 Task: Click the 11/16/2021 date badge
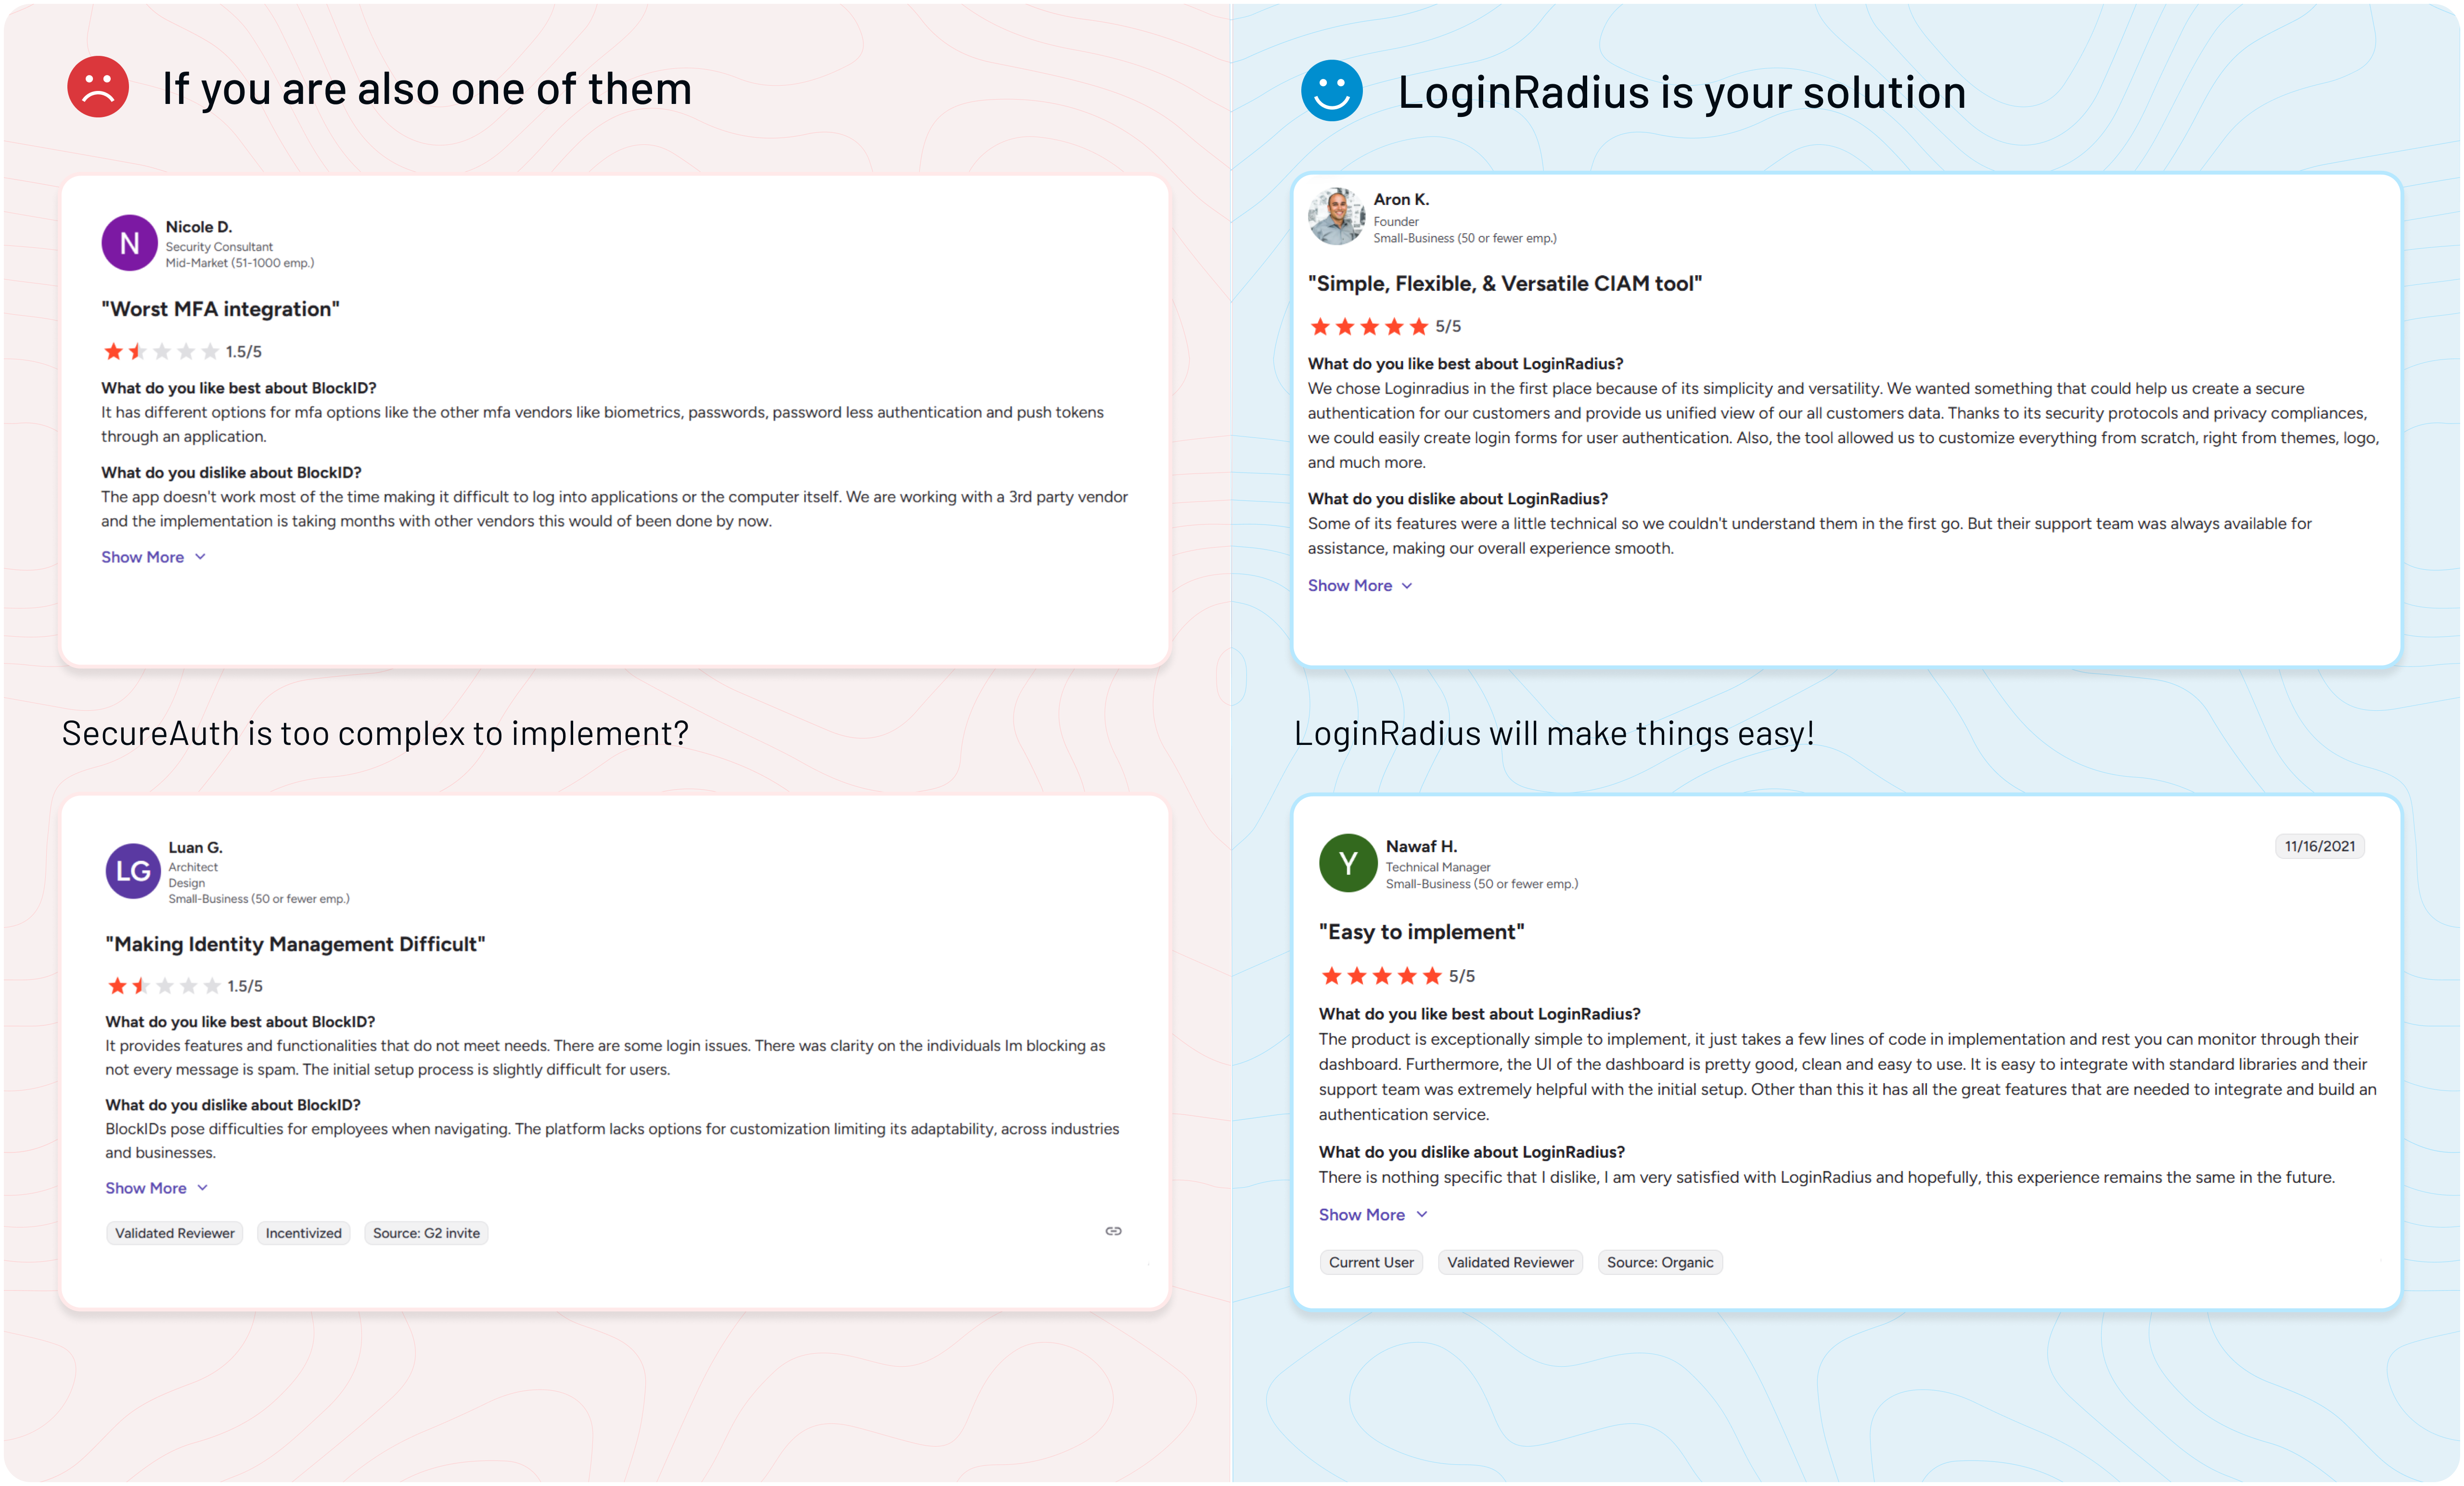[x=2319, y=846]
